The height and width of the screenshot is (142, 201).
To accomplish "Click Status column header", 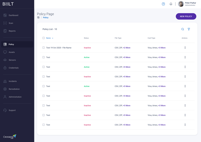I will (x=86, y=38).
